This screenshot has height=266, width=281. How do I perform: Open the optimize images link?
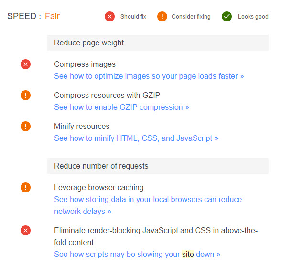[149, 76]
